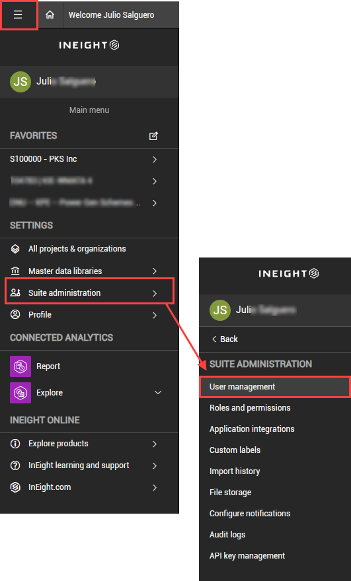Image resolution: width=351 pixels, height=581 pixels.
Task: Click the All projects & organizations layers icon
Action: 15,249
